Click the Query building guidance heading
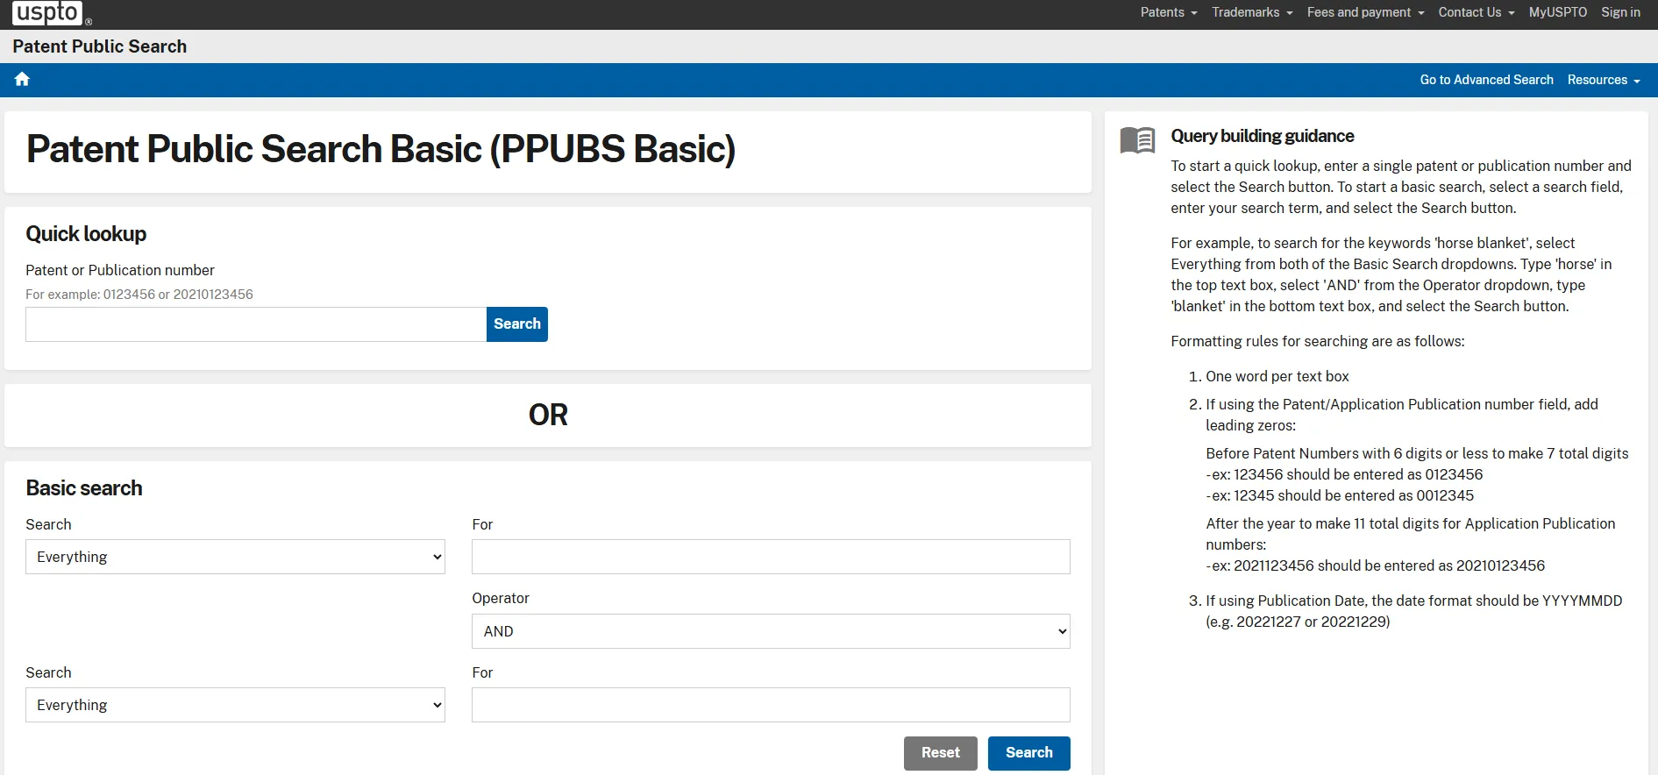Image resolution: width=1658 pixels, height=775 pixels. coord(1263,136)
